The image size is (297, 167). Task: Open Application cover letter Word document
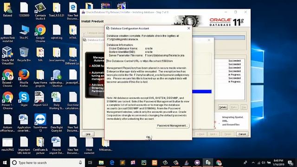(24, 123)
